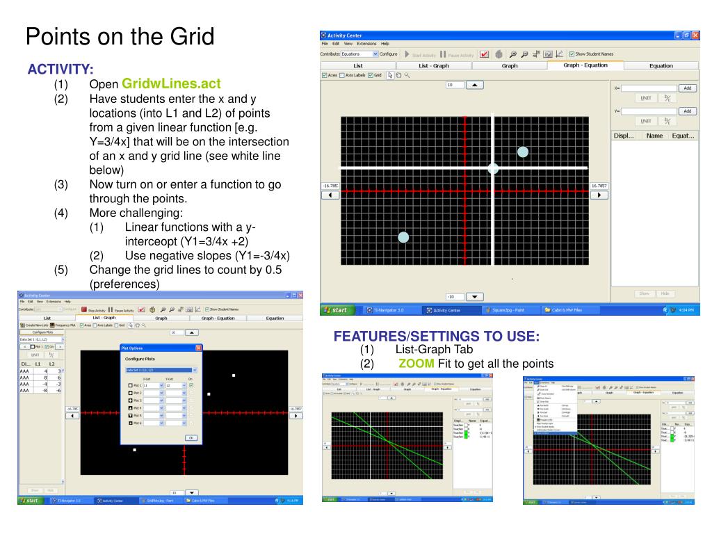
Task: Enable Axis Labels in Graph-Equation window
Action: click(342, 75)
